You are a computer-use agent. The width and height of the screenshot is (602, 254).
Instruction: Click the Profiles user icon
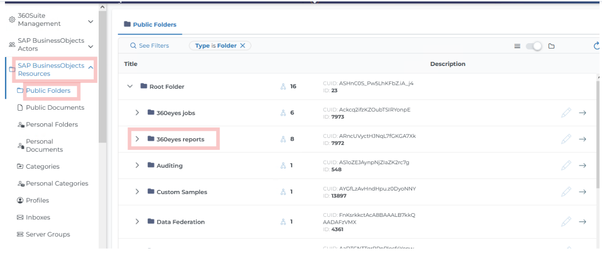click(20, 200)
